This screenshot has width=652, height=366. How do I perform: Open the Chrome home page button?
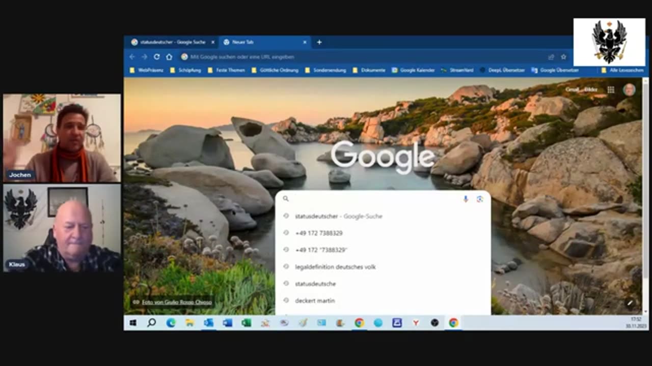click(169, 57)
